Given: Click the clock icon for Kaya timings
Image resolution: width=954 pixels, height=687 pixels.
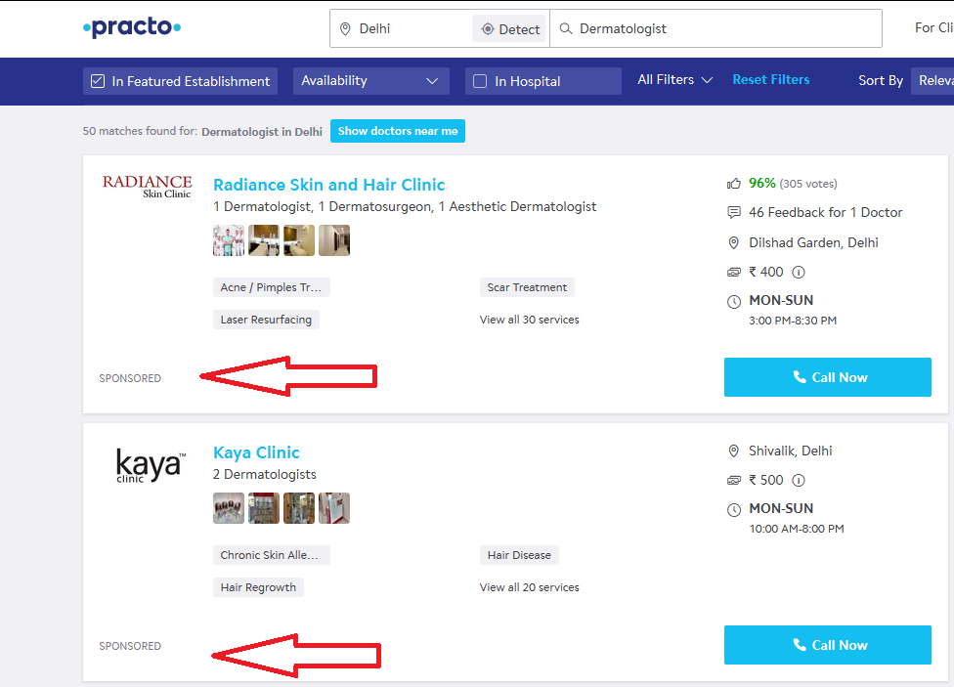Looking at the screenshot, I should [x=734, y=510].
